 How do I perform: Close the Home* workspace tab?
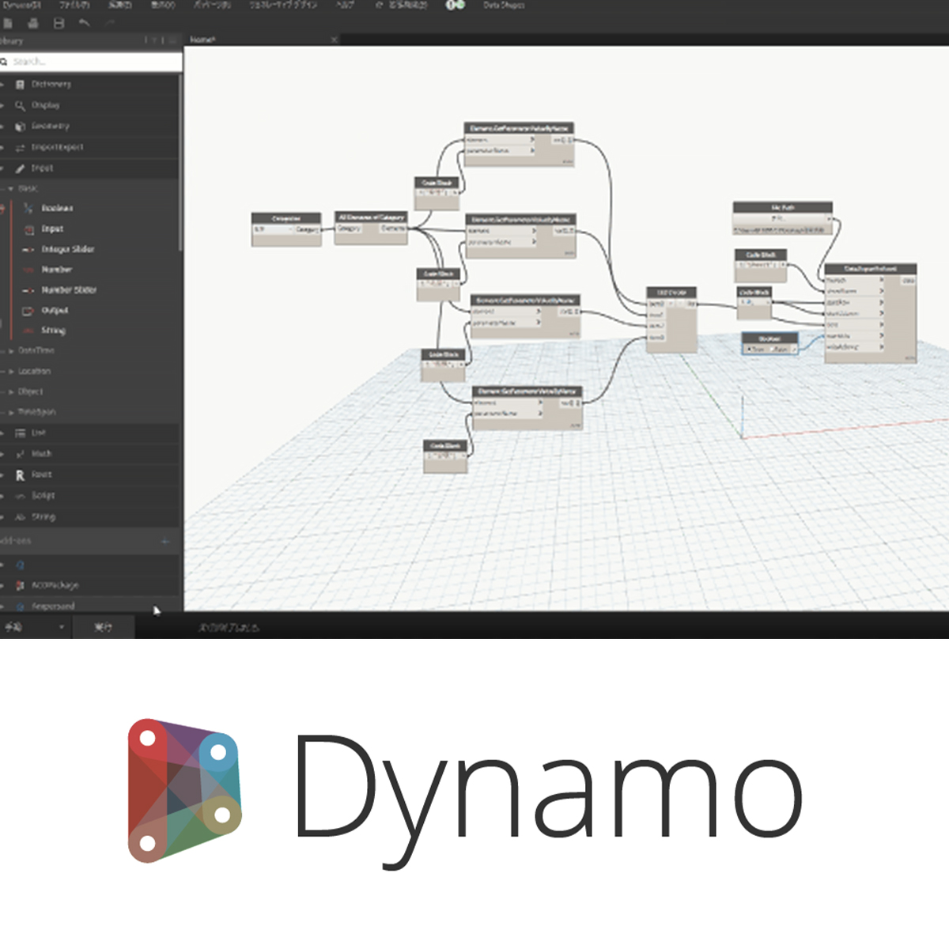pyautogui.click(x=334, y=40)
